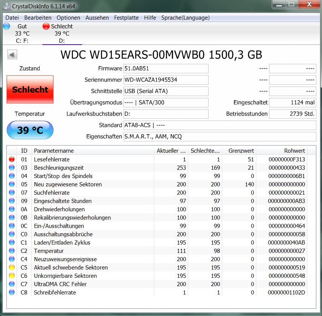This screenshot has width=322, height=316.
Task: Click blue status dot of UltraDMA CRC Fehler
Action: (12, 284)
